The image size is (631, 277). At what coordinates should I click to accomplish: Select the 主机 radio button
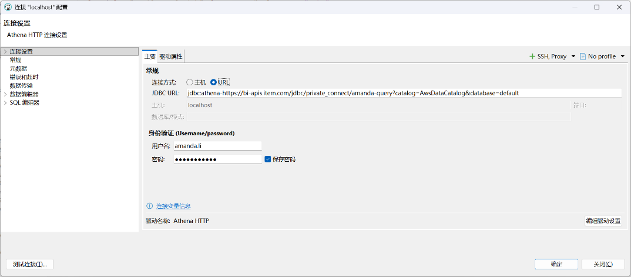coord(190,82)
